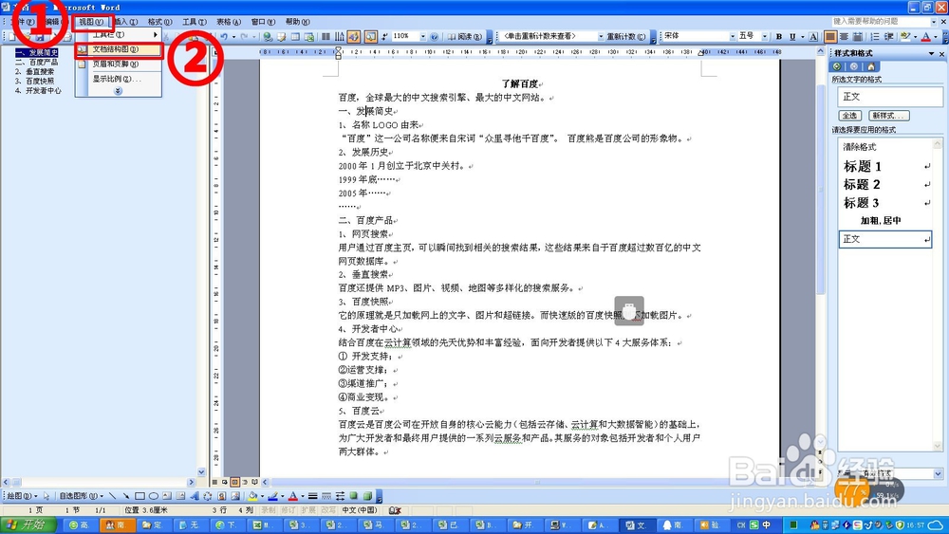Open the 110% zoom dropdown
The width and height of the screenshot is (949, 534).
click(423, 36)
